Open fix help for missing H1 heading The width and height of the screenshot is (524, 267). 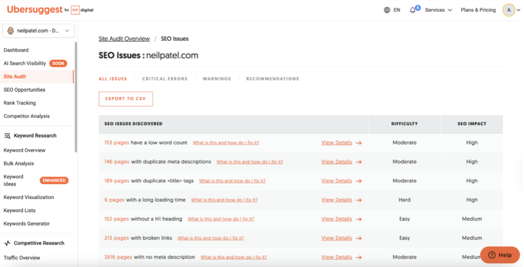pyautogui.click(x=221, y=219)
